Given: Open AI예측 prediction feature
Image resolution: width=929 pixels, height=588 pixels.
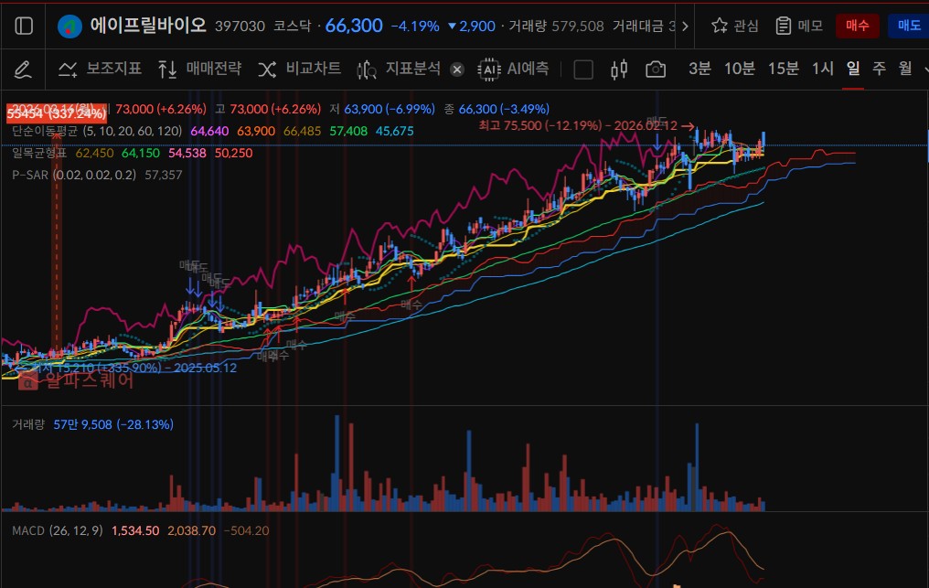Looking at the screenshot, I should click(x=514, y=69).
